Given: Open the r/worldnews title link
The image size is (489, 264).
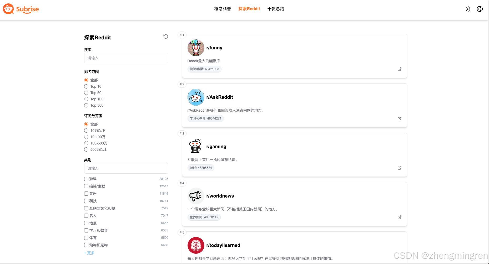Looking at the screenshot, I should coord(220,196).
